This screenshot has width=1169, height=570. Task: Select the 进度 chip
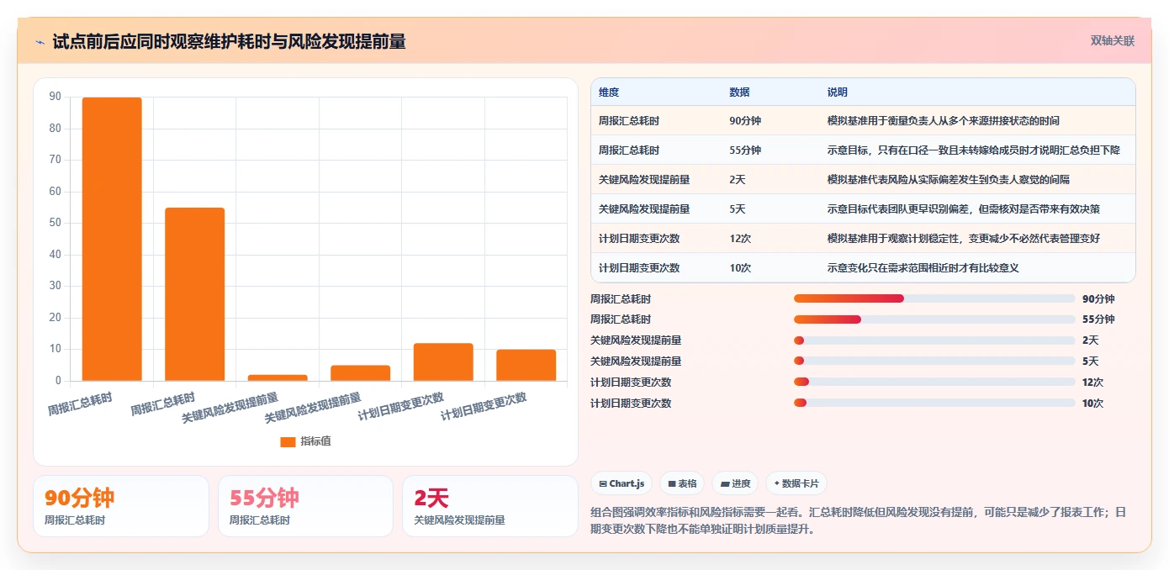[x=735, y=483]
